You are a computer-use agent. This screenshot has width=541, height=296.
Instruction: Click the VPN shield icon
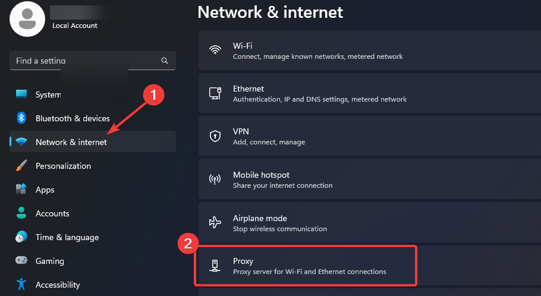215,136
